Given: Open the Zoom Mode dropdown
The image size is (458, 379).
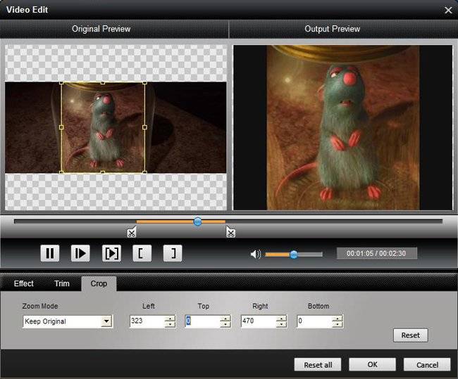Looking at the screenshot, I should pyautogui.click(x=106, y=321).
